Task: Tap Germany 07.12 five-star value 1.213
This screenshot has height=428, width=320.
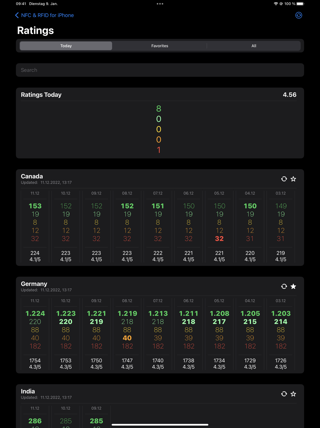Action: [158, 313]
